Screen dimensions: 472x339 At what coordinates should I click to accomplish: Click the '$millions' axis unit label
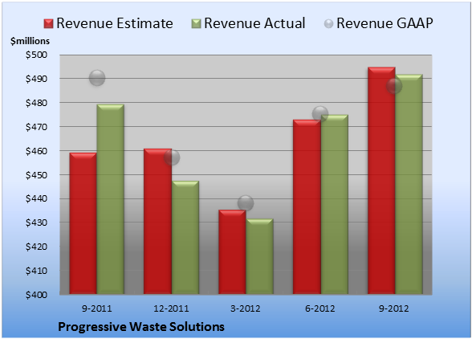point(31,41)
